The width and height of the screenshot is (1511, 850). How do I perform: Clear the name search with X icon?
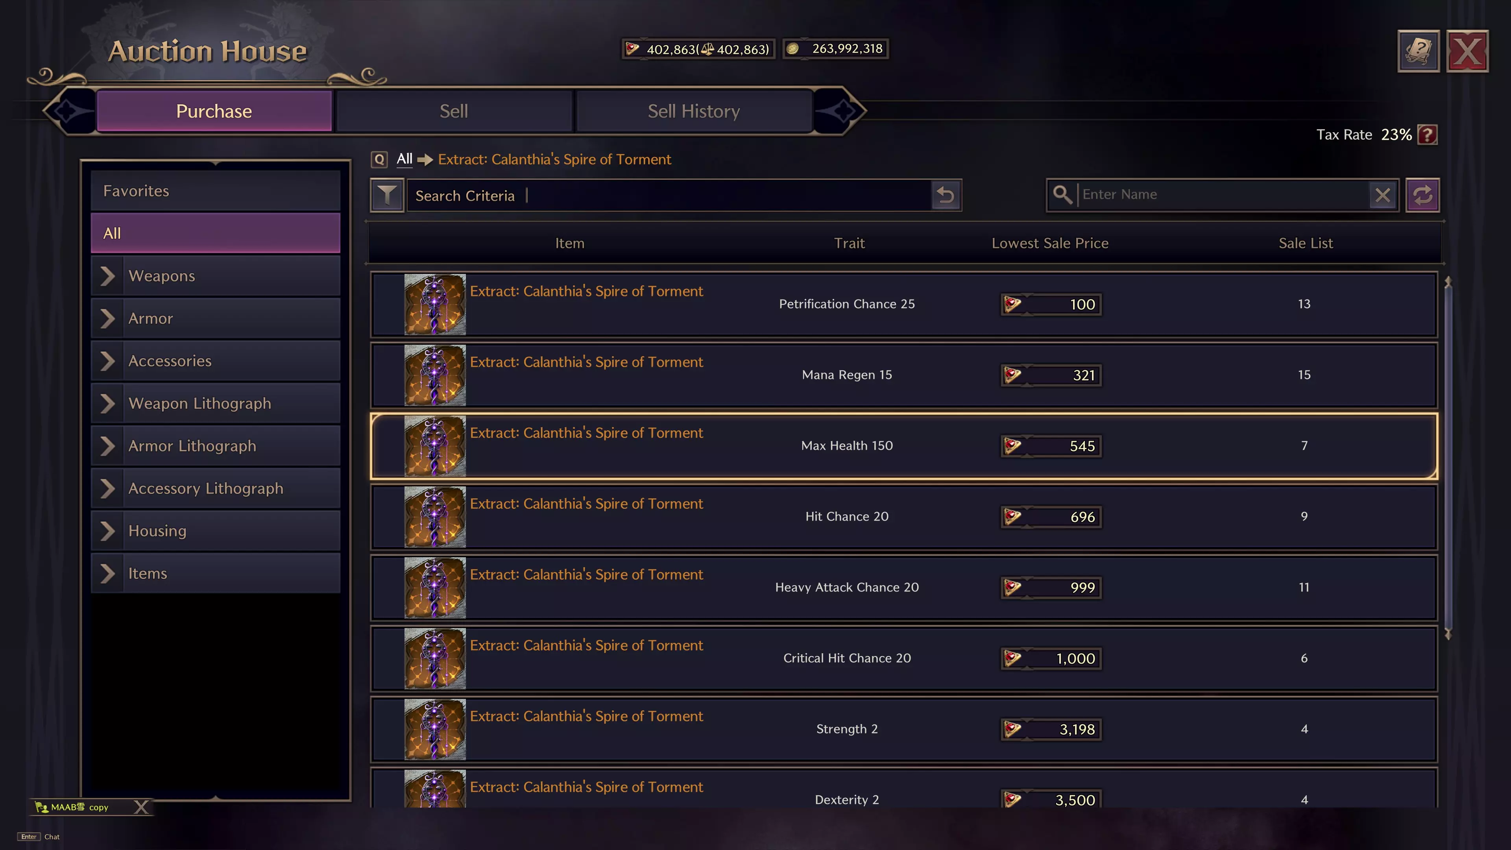[1383, 195]
